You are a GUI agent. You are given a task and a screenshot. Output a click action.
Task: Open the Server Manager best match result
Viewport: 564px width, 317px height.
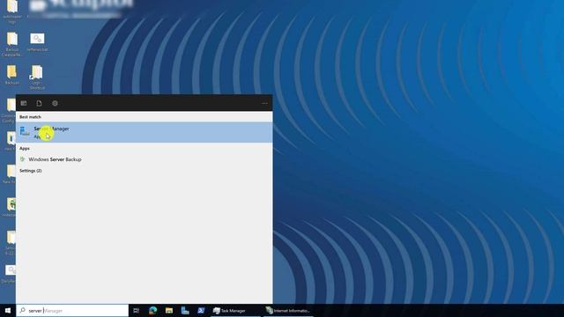(x=144, y=132)
